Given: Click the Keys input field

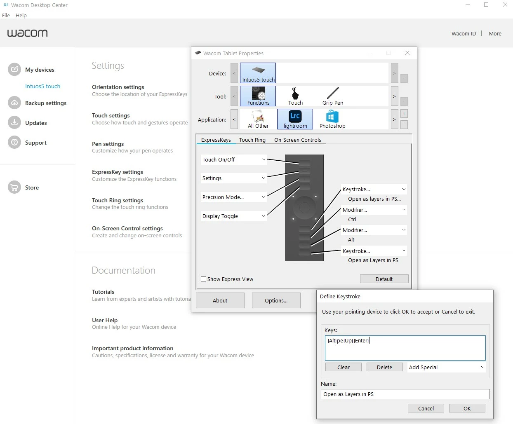Looking at the screenshot, I should click(405, 348).
